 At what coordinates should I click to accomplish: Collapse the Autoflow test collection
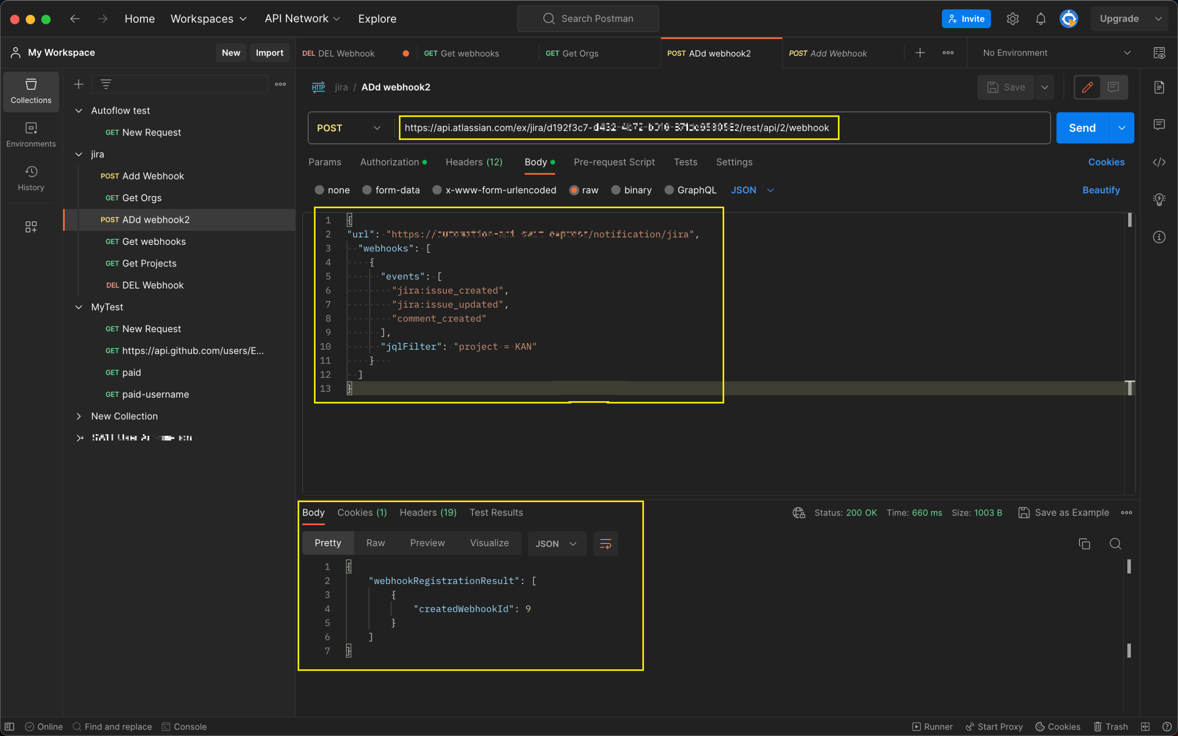point(79,111)
